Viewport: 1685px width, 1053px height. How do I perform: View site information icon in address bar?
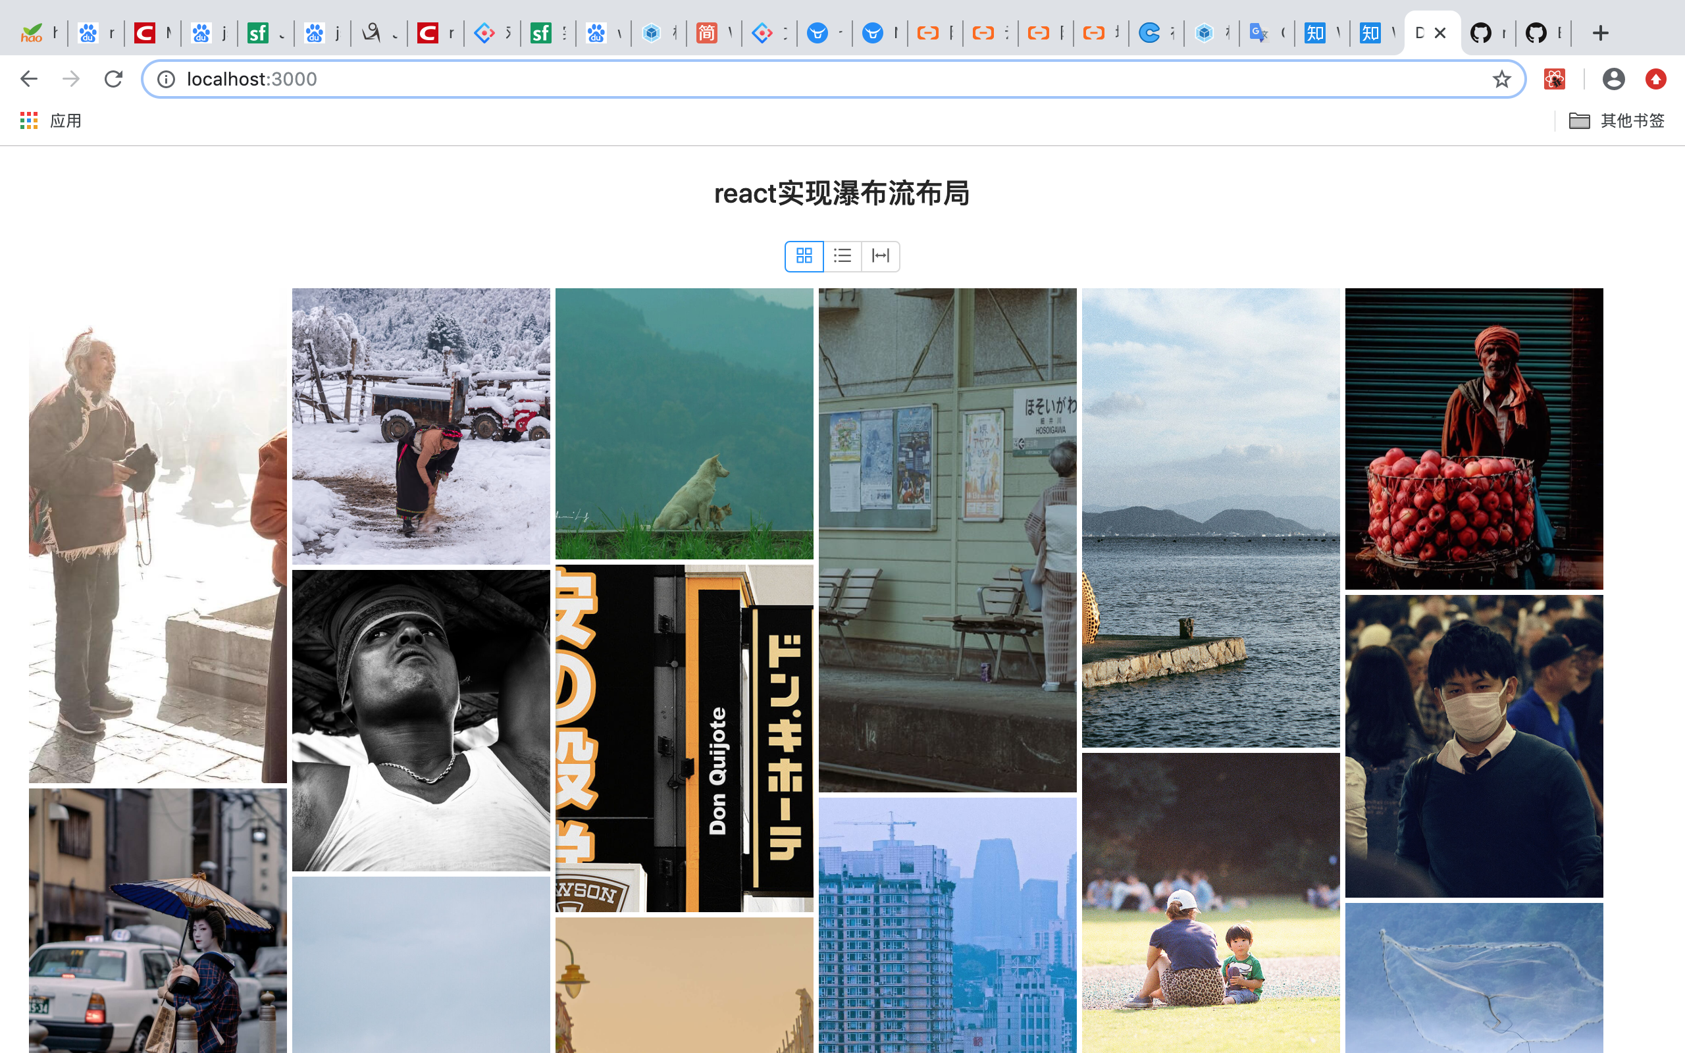[x=166, y=80]
